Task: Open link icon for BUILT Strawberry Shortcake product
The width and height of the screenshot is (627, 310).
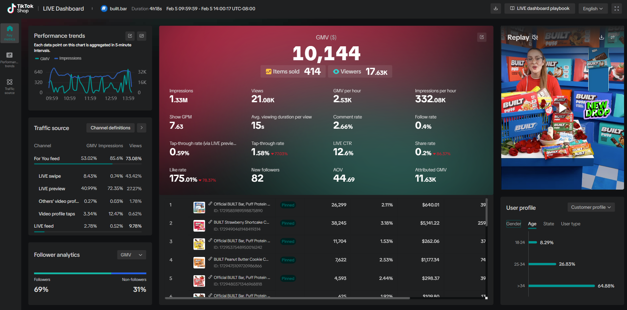Action: pos(210,222)
